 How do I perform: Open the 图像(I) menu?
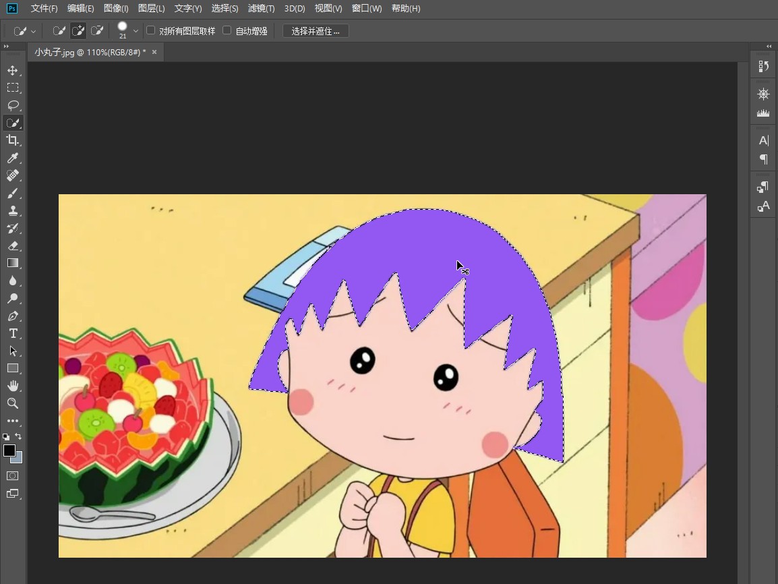point(116,9)
